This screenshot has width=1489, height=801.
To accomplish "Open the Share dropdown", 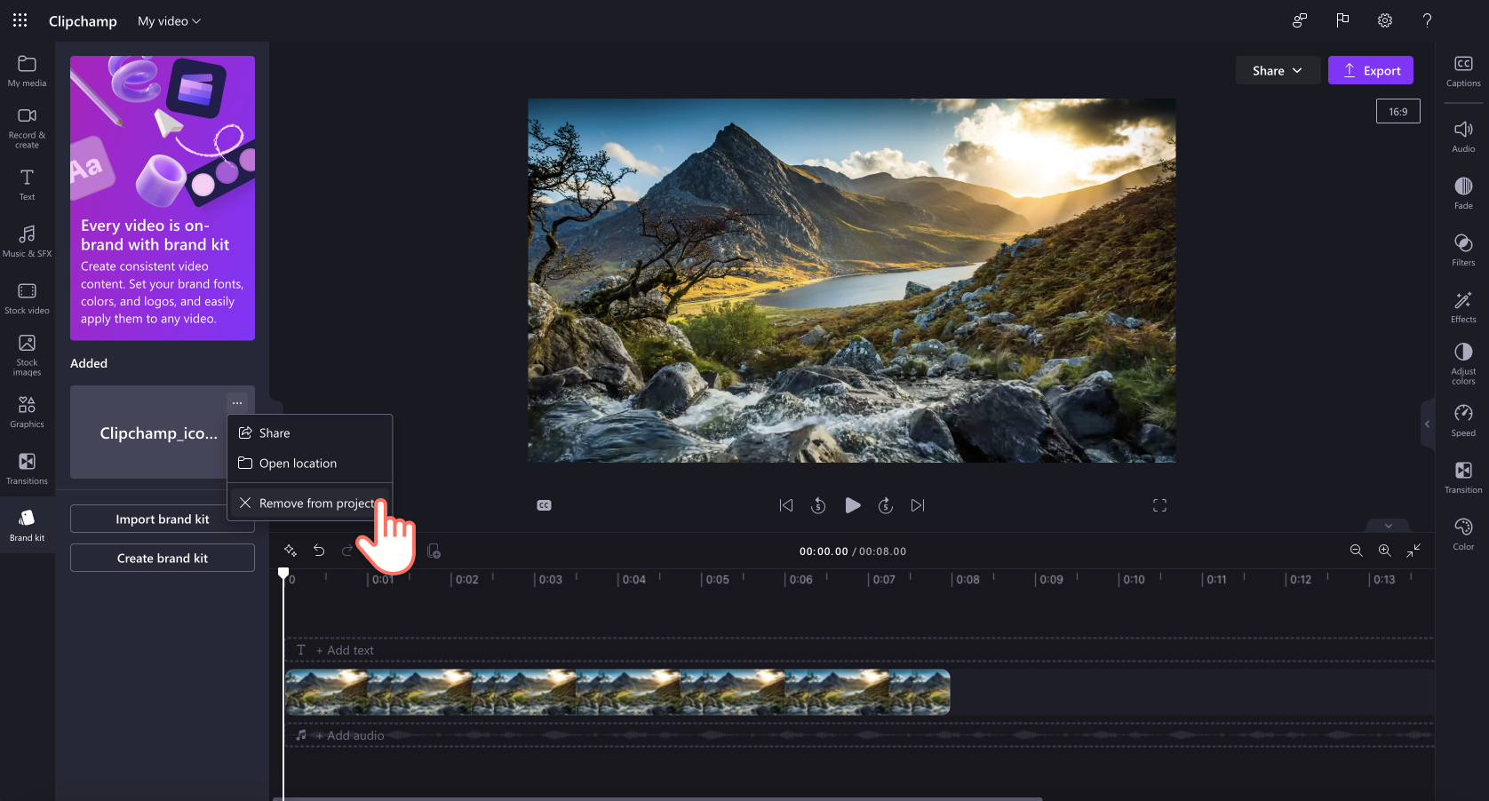I will [1278, 70].
